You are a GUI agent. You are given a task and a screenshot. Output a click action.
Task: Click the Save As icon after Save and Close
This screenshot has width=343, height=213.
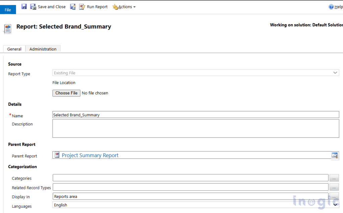pos(73,6)
